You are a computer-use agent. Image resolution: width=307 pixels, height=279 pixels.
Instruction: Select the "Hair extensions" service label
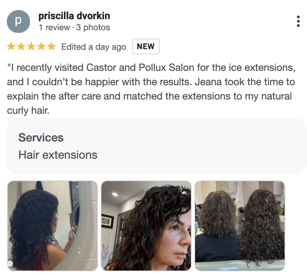coord(58,155)
